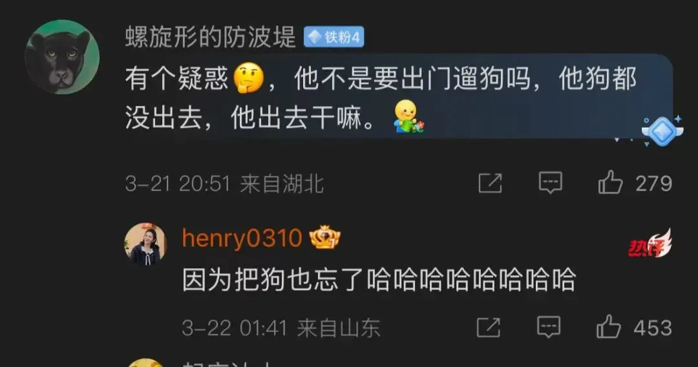Screen dimensions: 698x367
Task: Like the comment with 279 likes
Action: (x=610, y=182)
